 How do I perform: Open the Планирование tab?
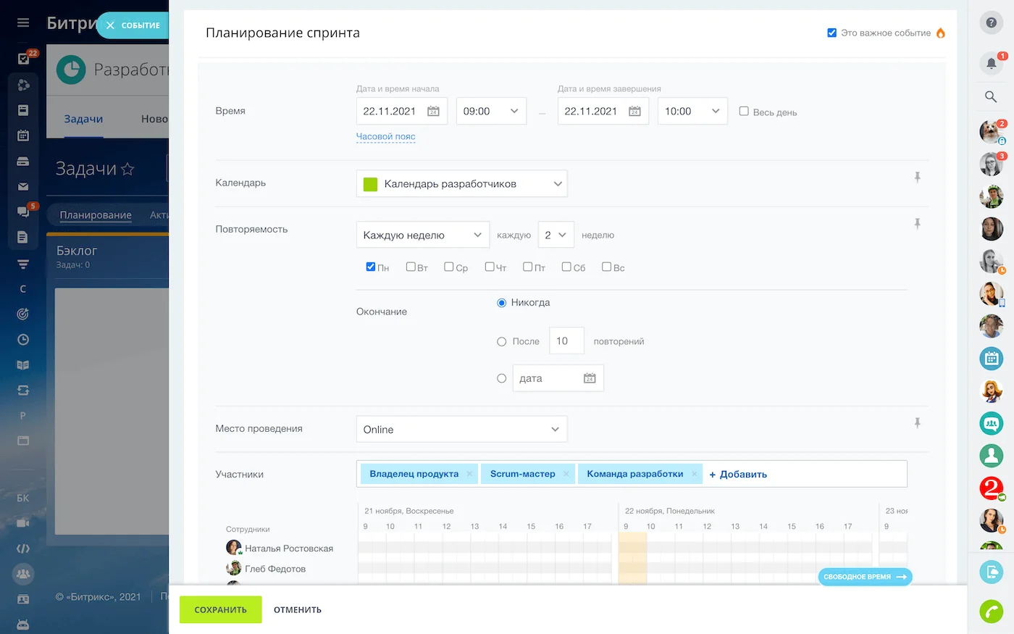tap(96, 215)
